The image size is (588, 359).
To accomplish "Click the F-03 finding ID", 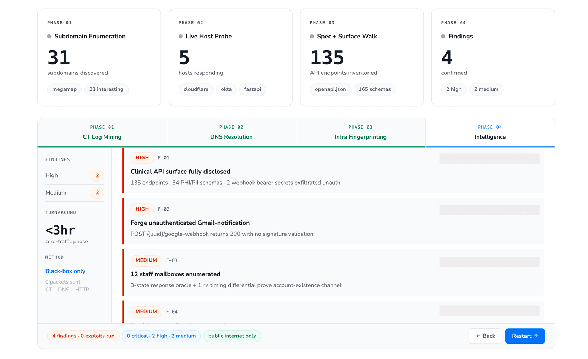I will (172, 260).
